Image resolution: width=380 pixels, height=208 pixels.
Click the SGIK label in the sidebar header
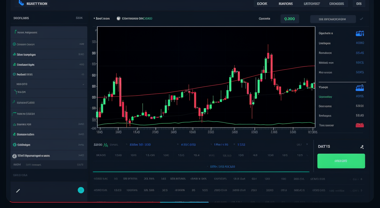(79, 18)
